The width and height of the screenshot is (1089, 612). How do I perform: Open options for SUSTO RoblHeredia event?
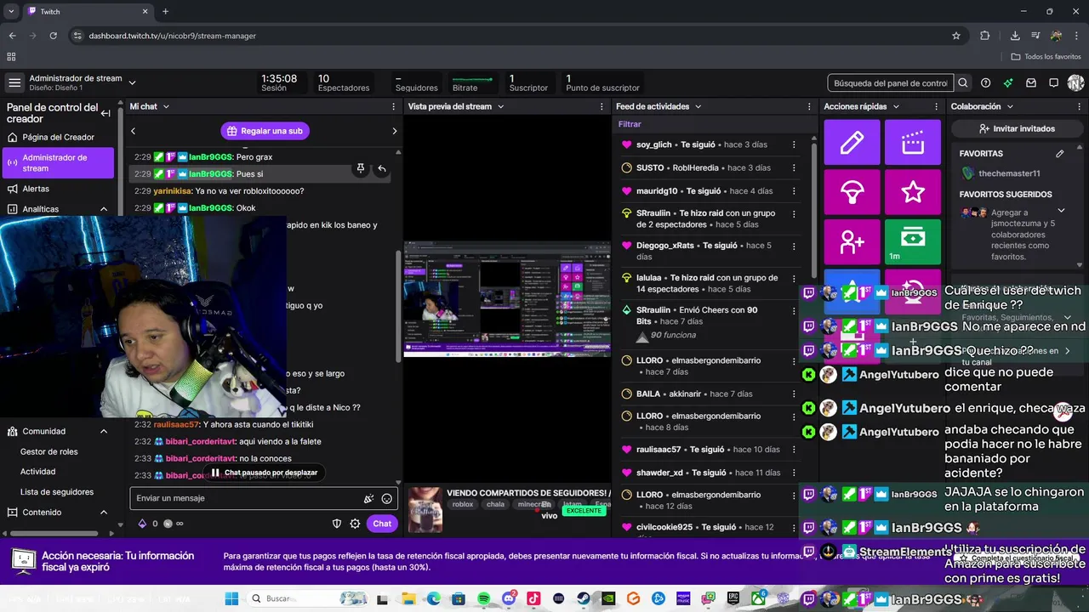coord(794,168)
